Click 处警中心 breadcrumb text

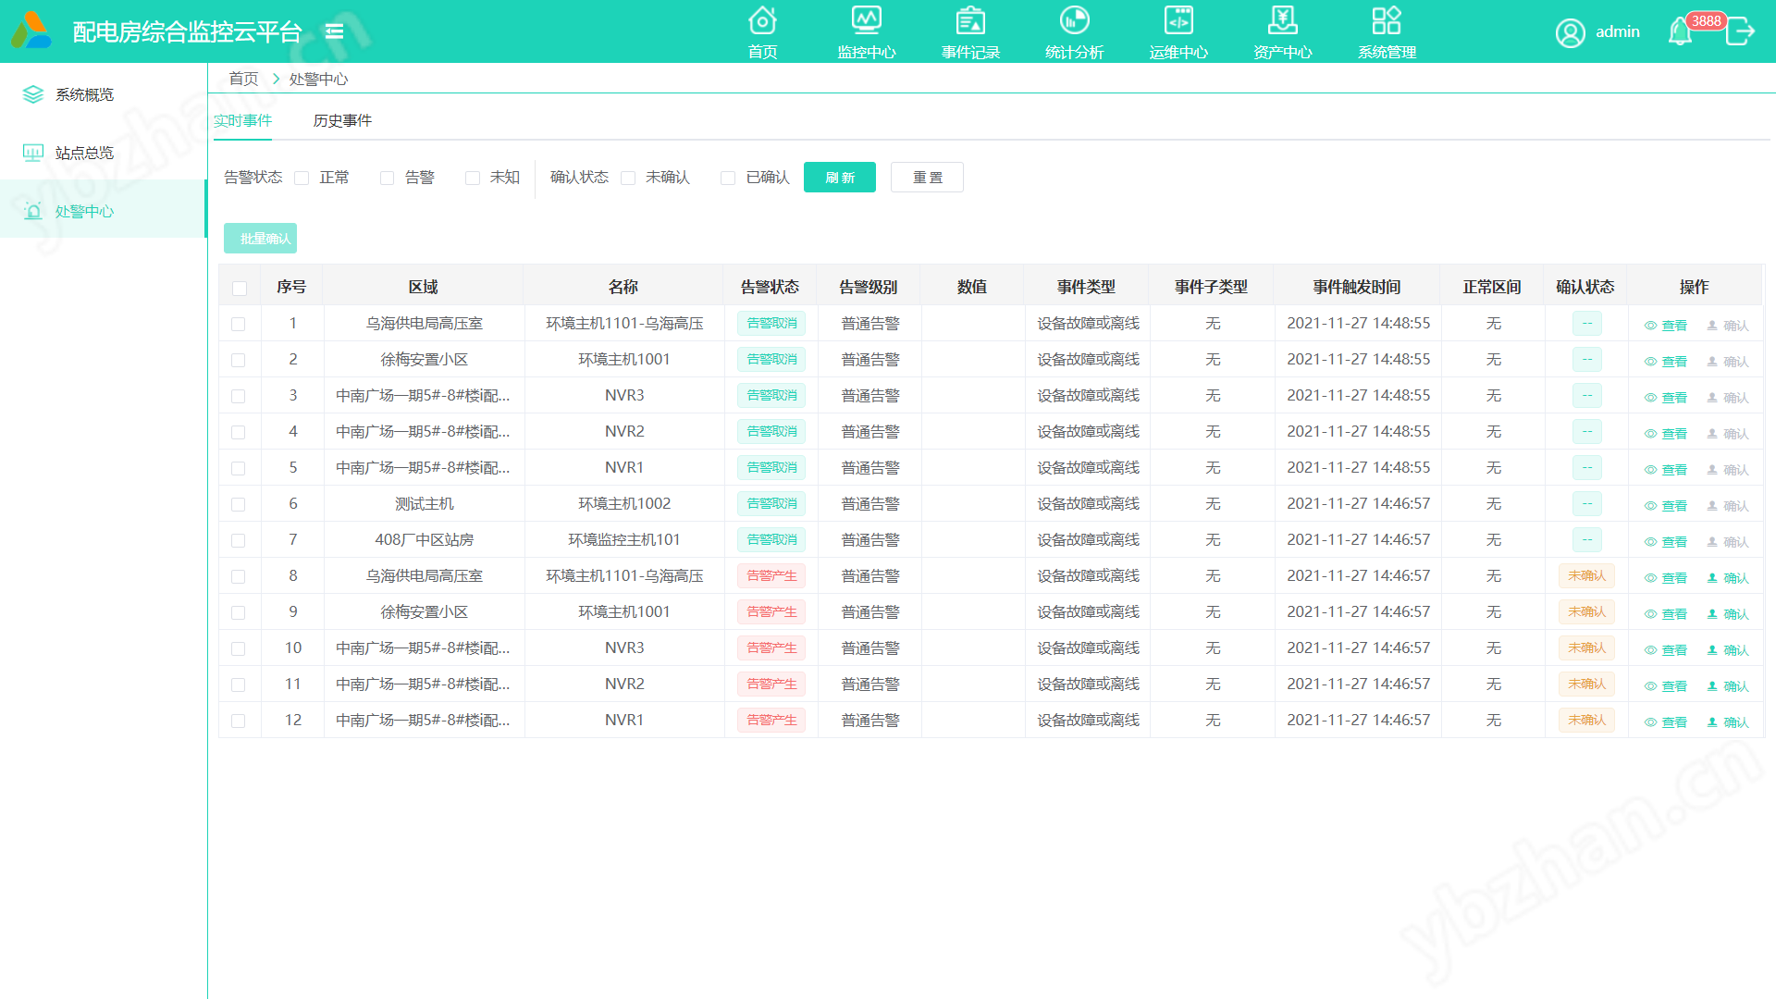click(319, 79)
